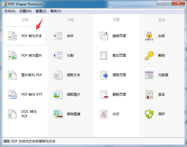Select the 解锁 label

(162, 56)
